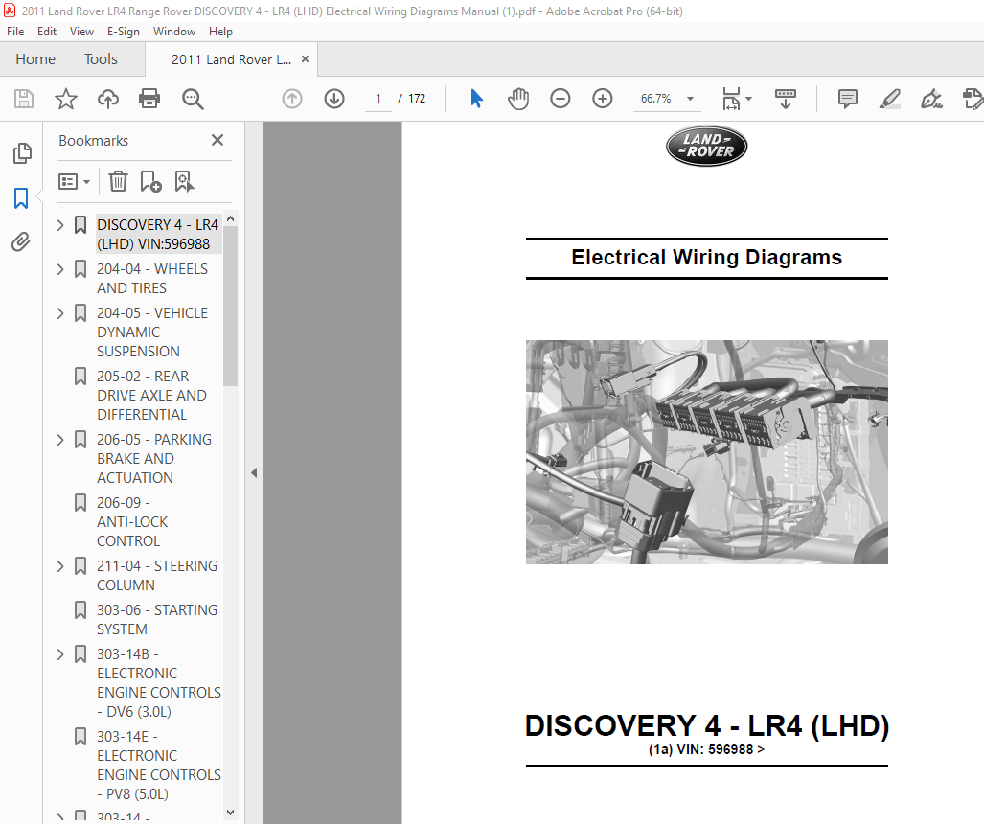Select the 2011 Land Rover document tab

click(231, 59)
